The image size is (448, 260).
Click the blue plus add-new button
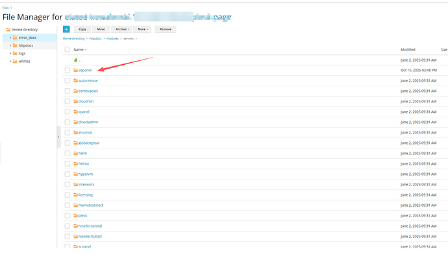point(66,29)
